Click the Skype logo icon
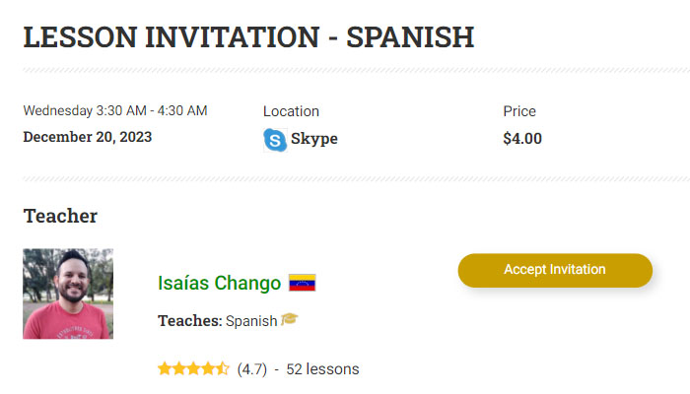The image size is (690, 394). [x=275, y=139]
